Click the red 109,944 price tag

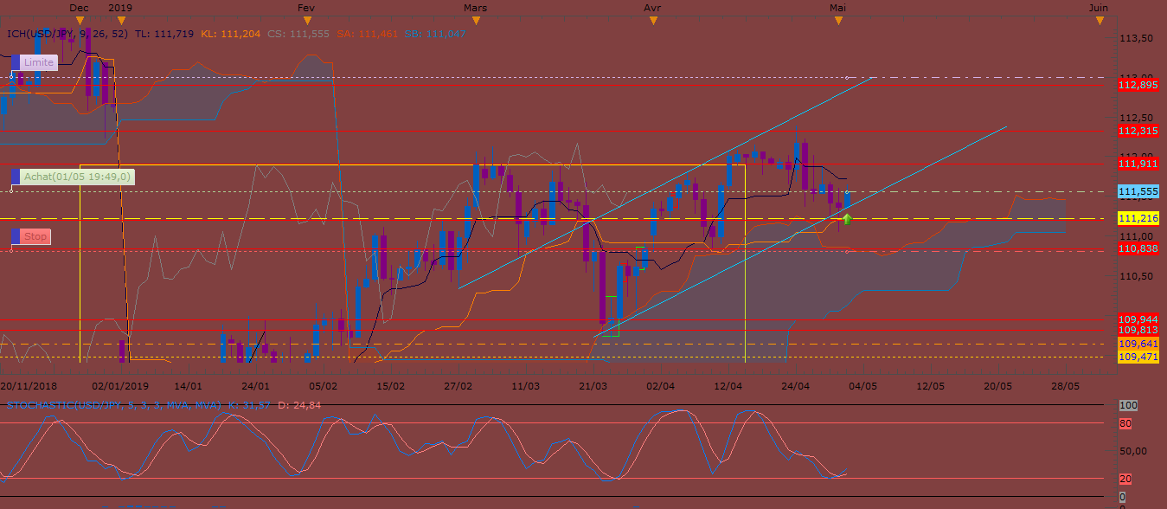tap(1138, 319)
